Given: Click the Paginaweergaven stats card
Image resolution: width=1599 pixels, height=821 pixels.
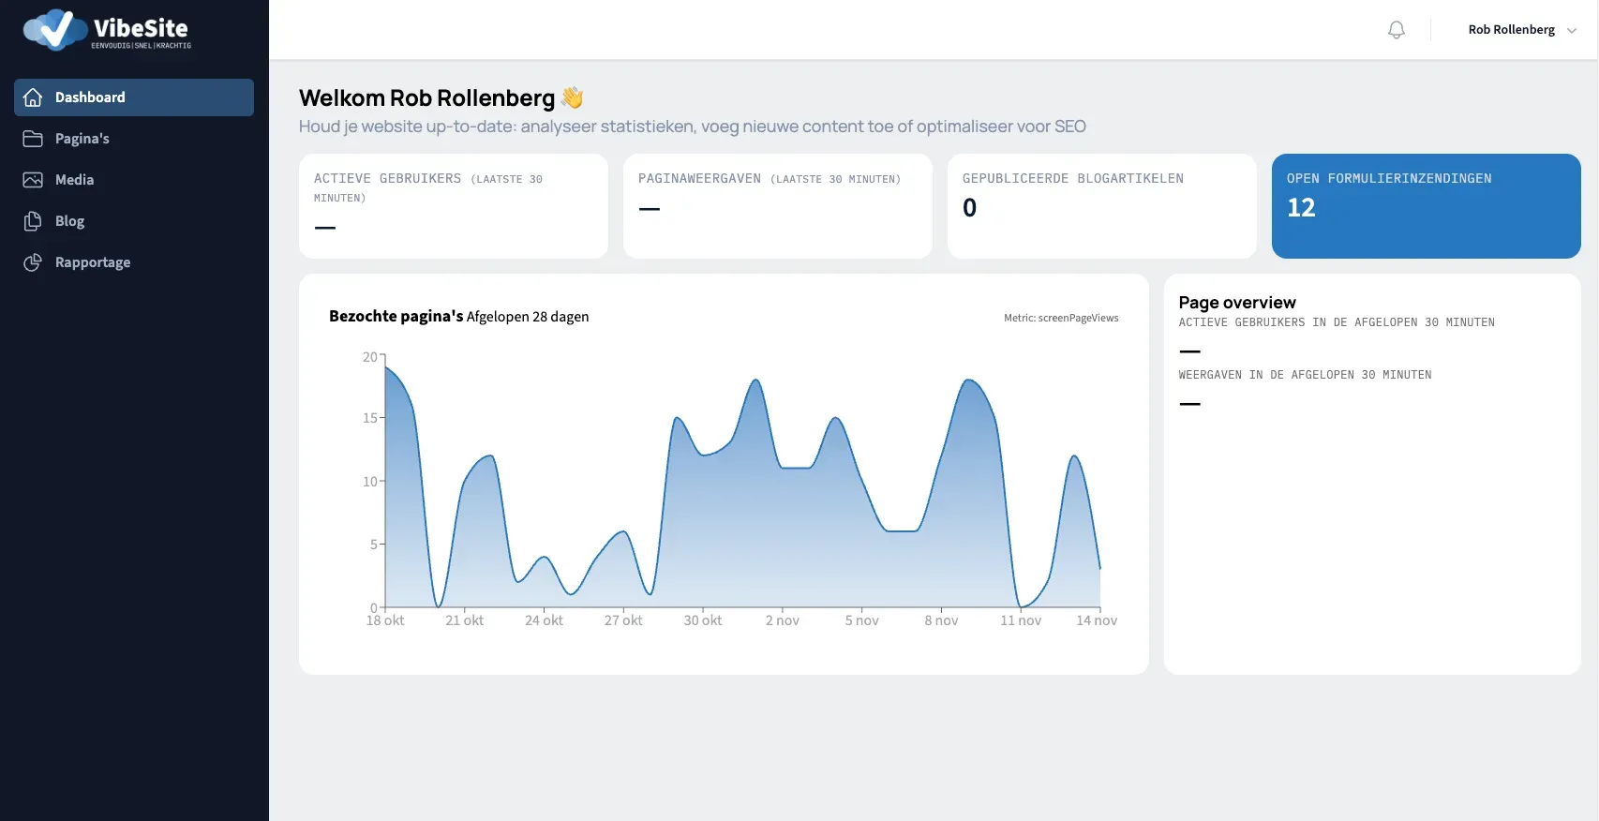Looking at the screenshot, I should 777,206.
